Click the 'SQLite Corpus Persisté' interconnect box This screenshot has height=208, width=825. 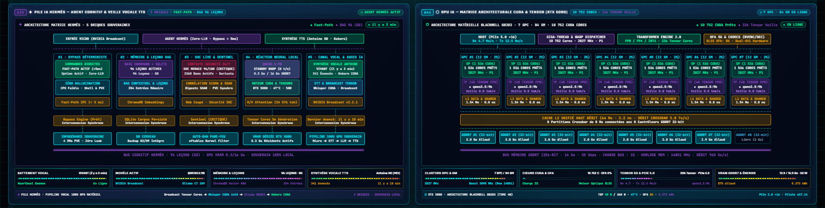point(146,121)
